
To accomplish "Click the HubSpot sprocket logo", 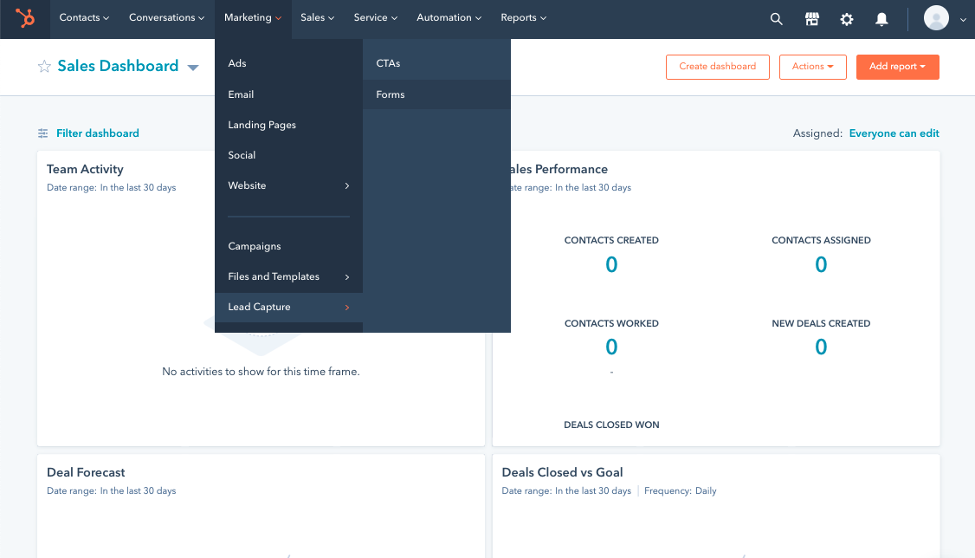I will click(25, 18).
